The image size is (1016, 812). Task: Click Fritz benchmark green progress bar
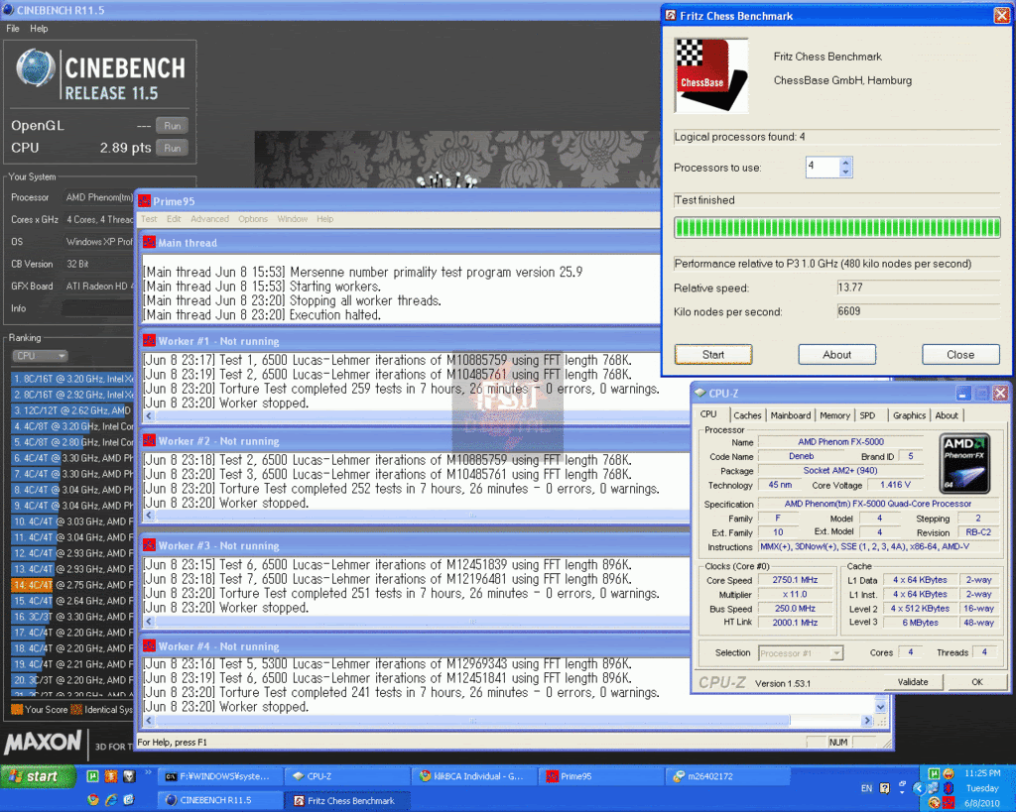(x=837, y=227)
